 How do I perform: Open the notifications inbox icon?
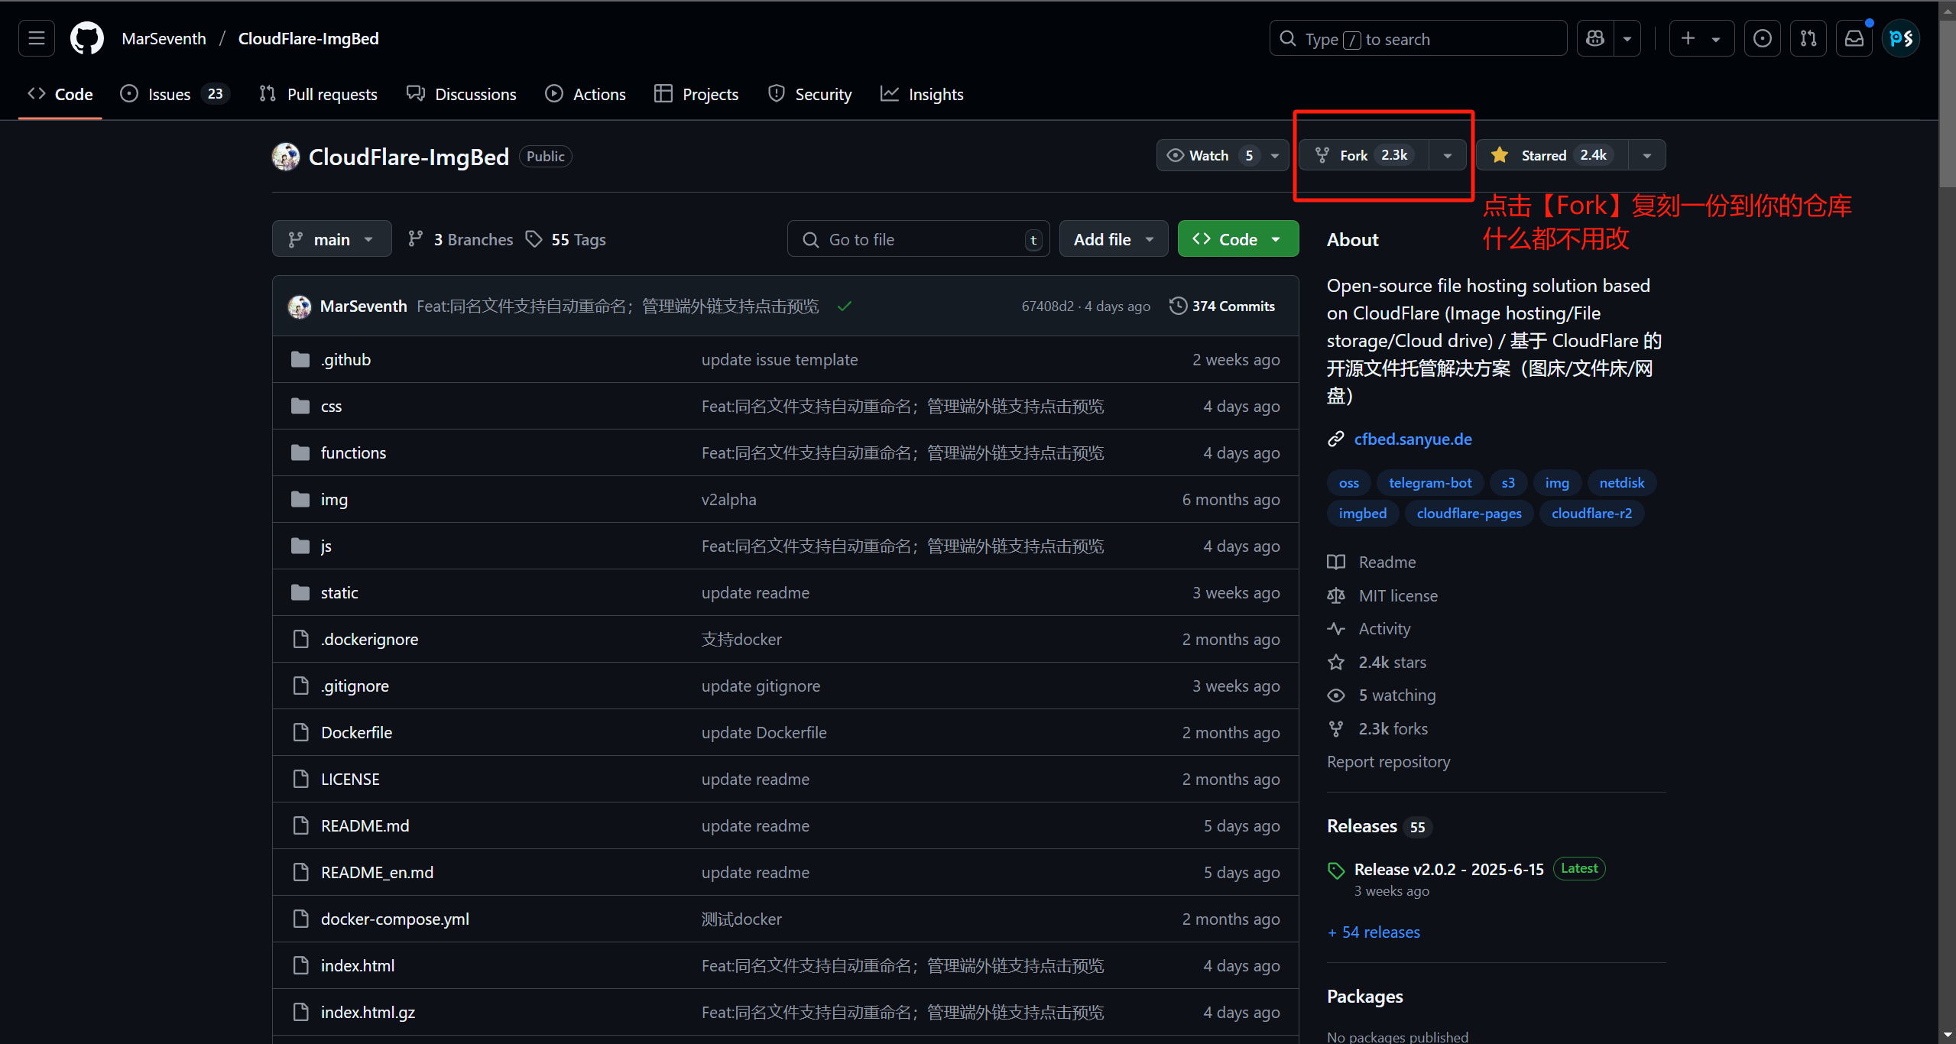coord(1854,38)
